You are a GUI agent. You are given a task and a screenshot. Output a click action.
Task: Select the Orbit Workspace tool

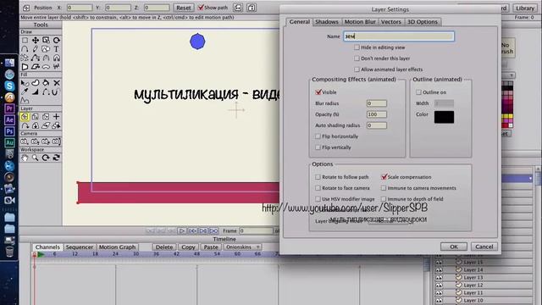(x=57, y=158)
